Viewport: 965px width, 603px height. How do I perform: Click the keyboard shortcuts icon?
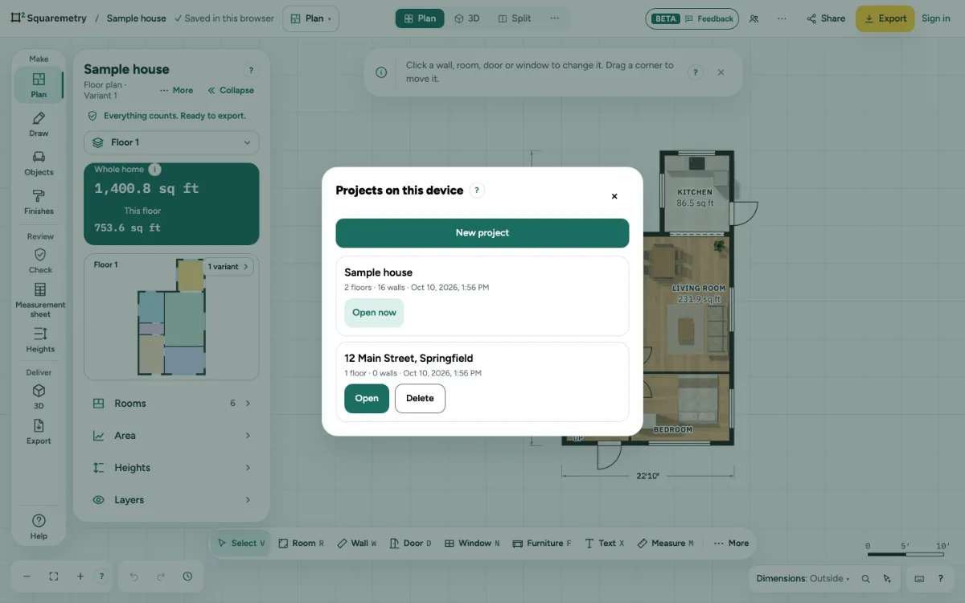(920, 579)
